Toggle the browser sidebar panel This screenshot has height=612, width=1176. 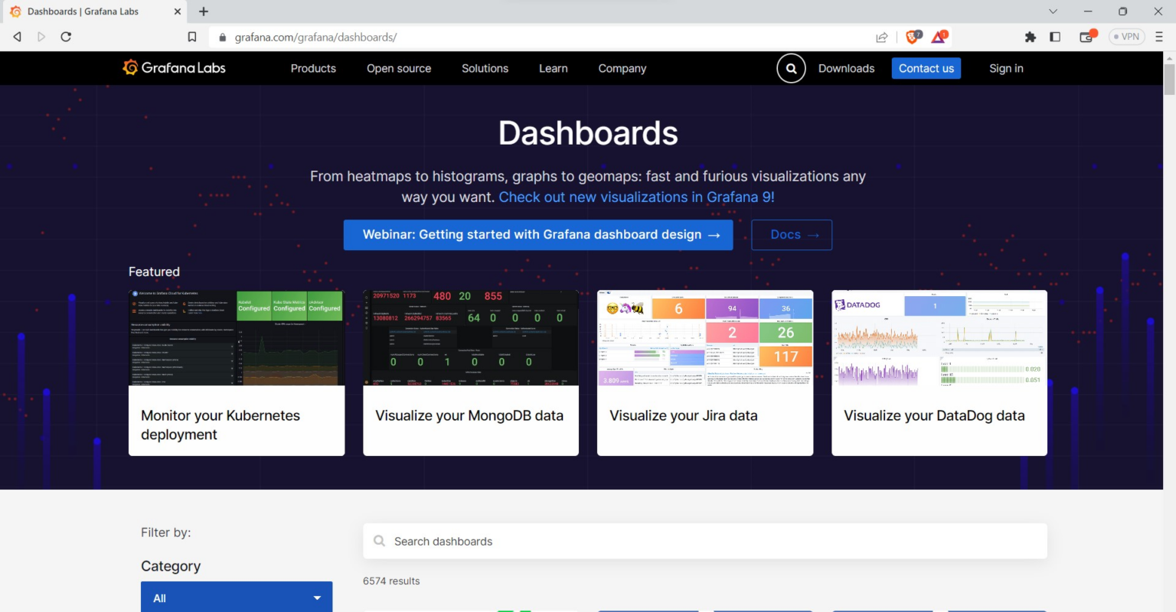click(1054, 36)
